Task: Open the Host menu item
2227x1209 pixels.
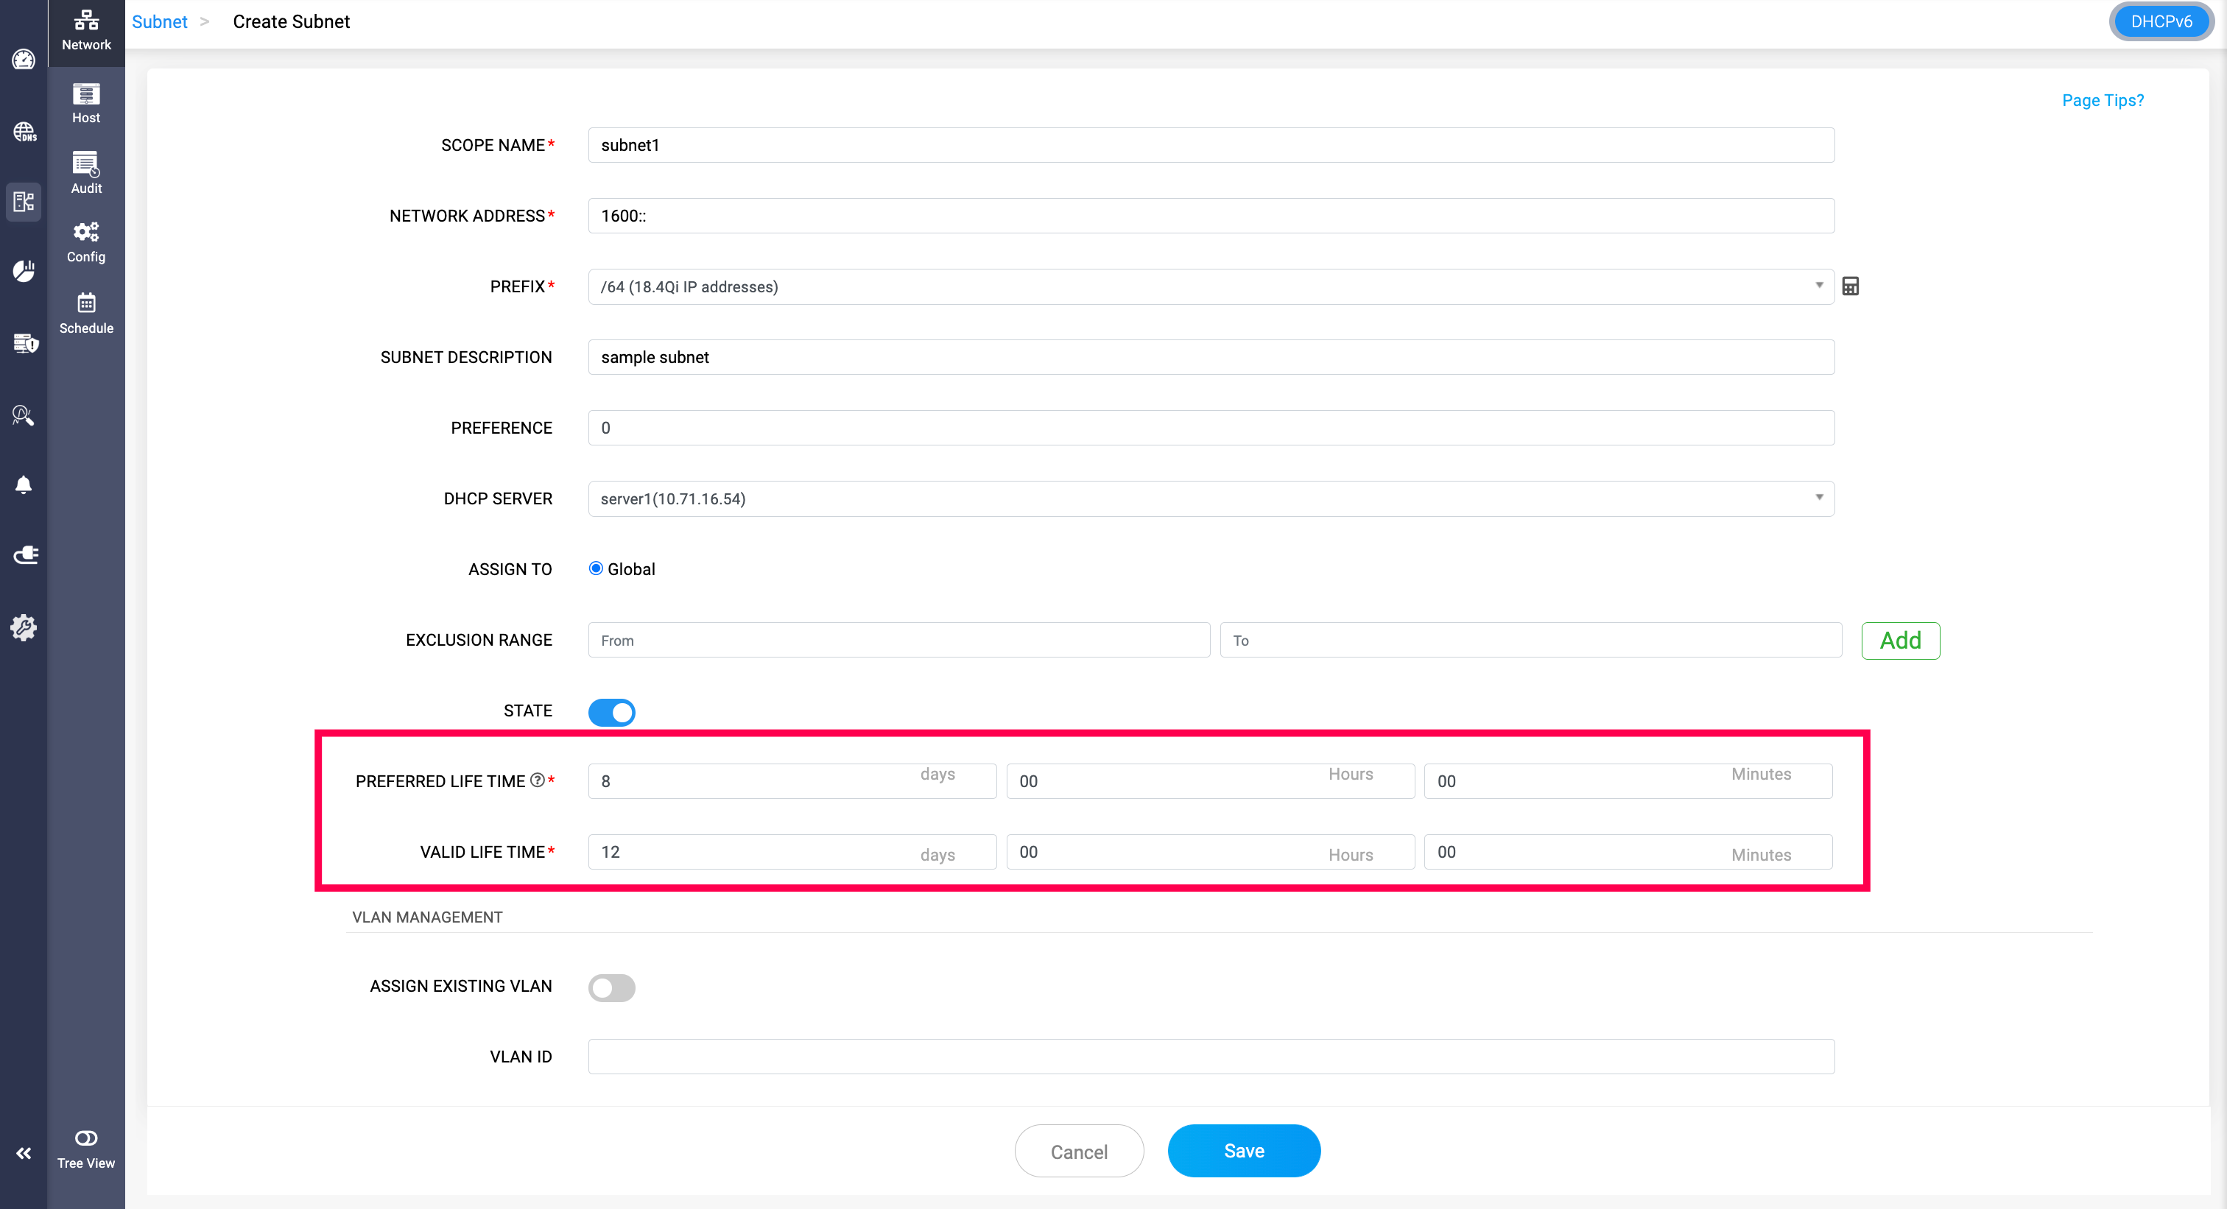Action: pos(85,103)
